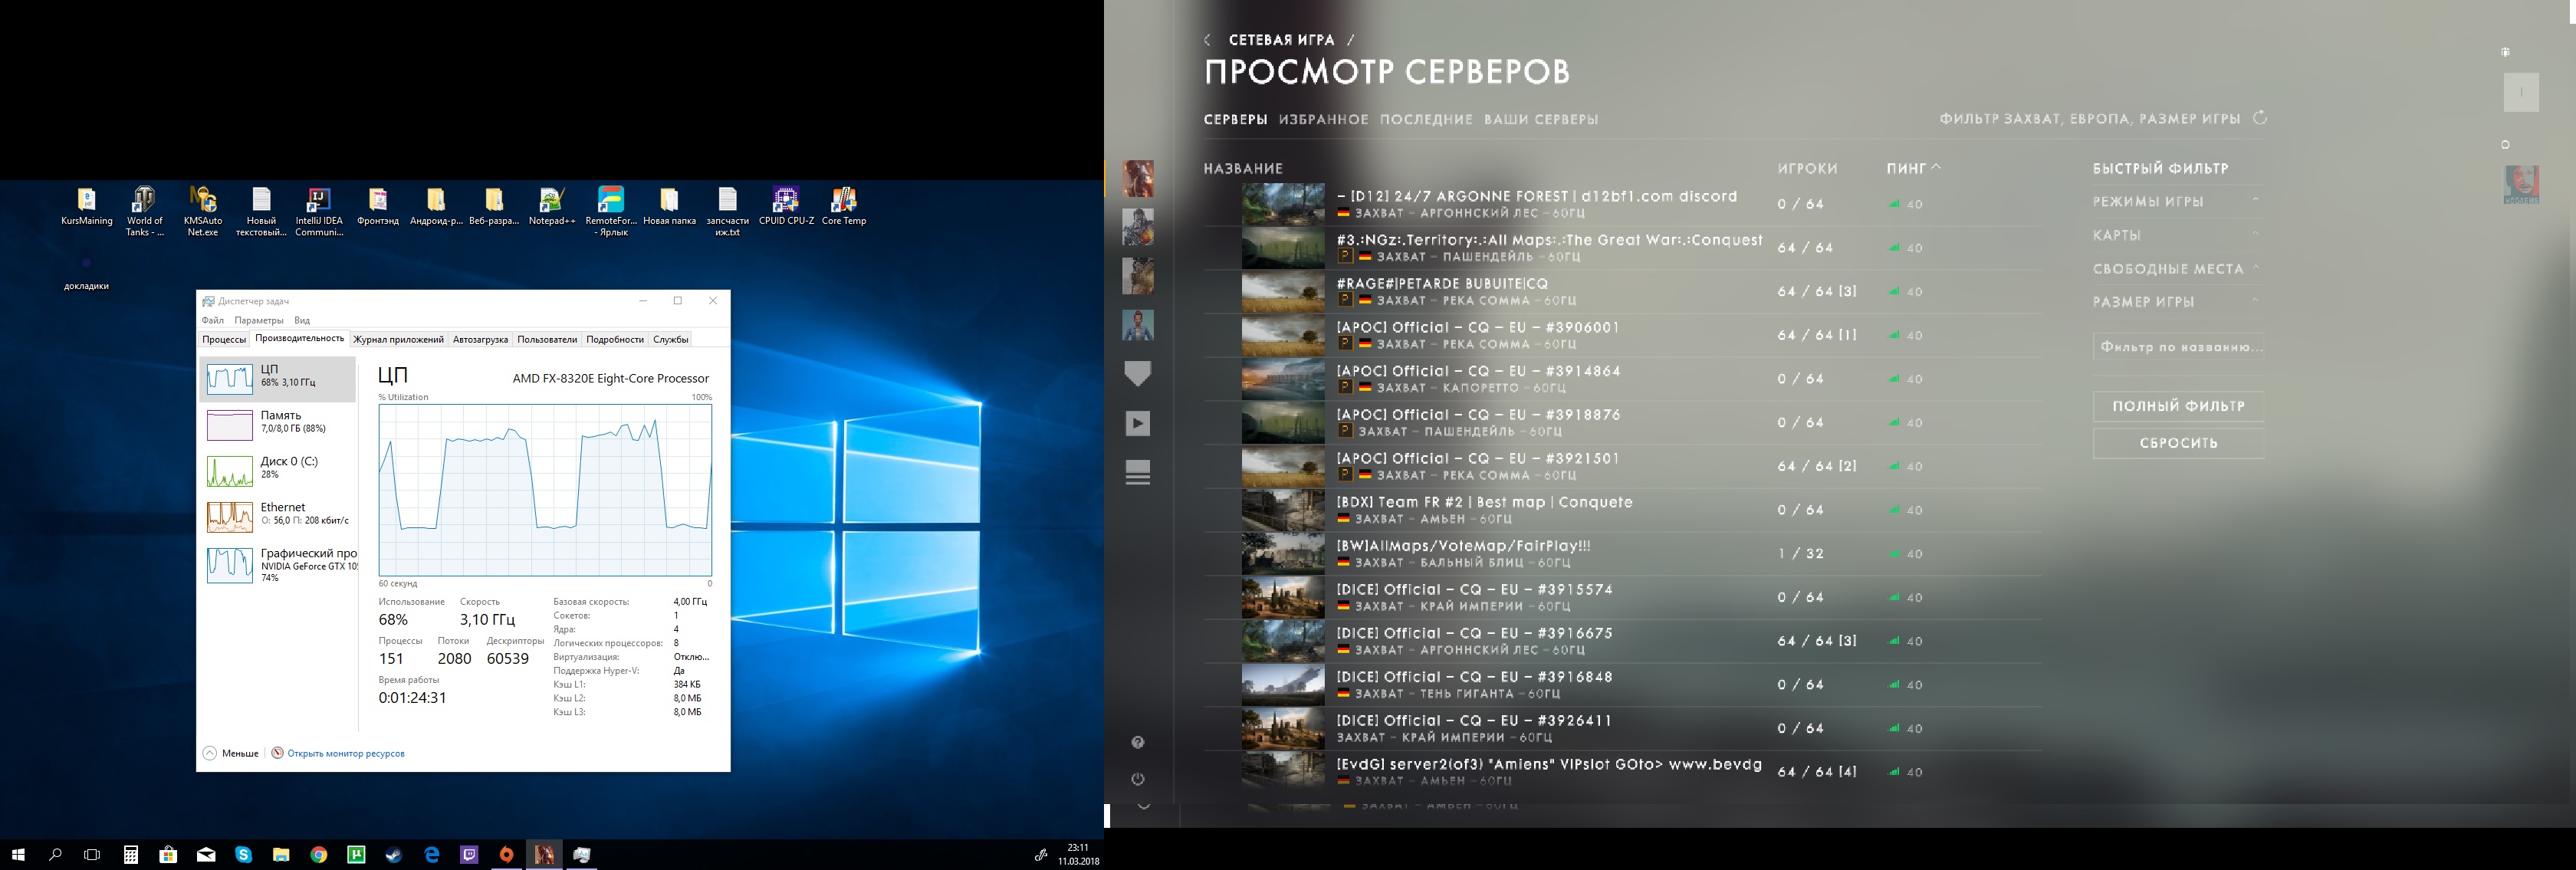Click the refresh icon beside the filter summary
This screenshot has width=2576, height=870.
point(2260,118)
